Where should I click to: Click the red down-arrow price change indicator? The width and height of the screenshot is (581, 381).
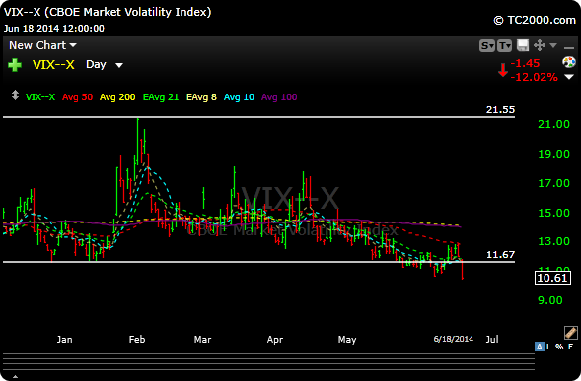tap(503, 70)
